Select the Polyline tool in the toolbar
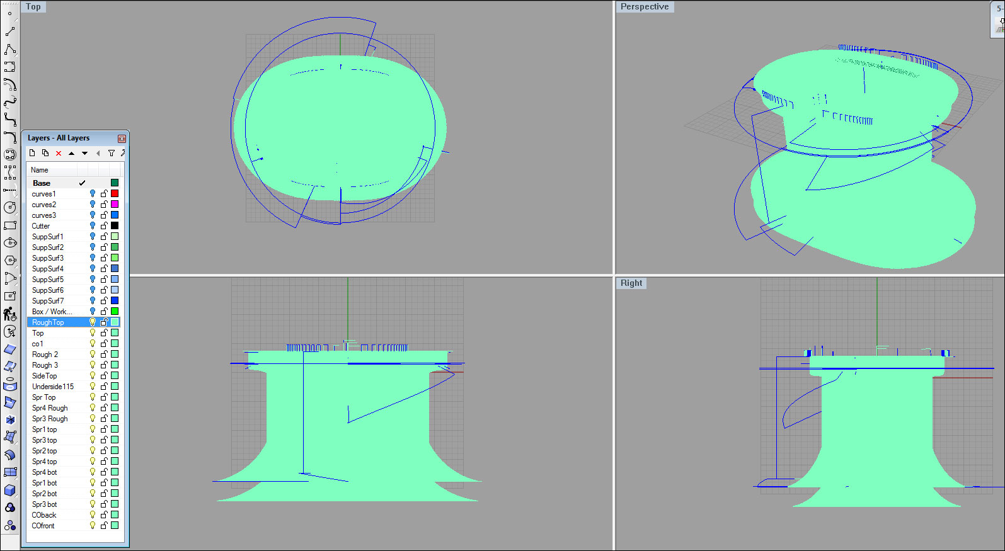 click(x=10, y=48)
